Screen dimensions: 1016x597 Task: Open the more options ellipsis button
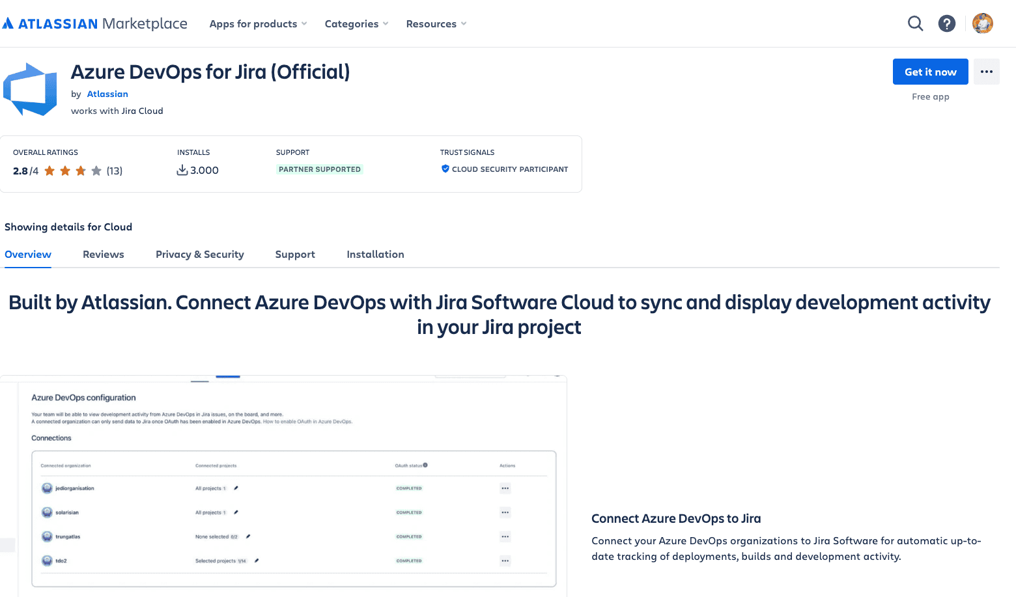987,72
